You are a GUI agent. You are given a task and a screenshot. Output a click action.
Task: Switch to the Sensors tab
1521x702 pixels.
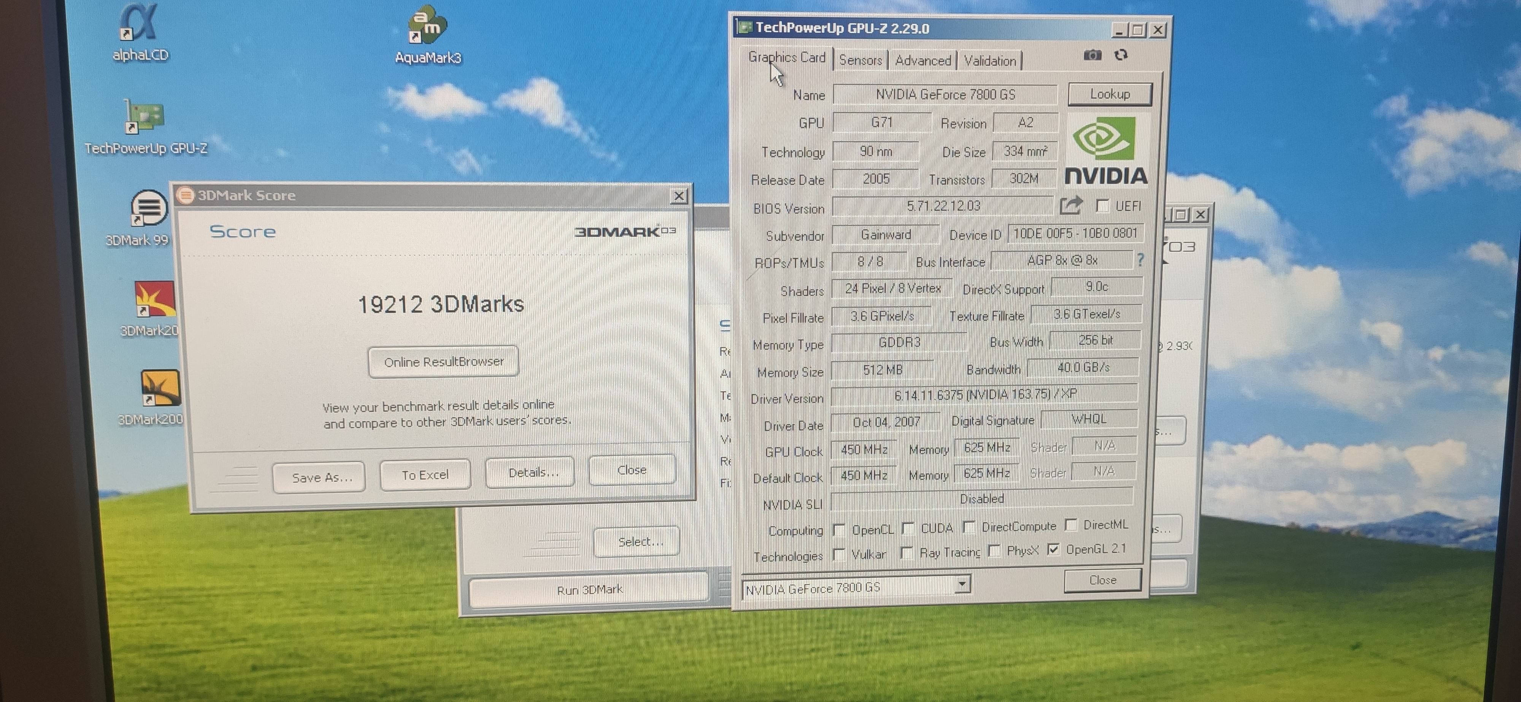pos(860,60)
